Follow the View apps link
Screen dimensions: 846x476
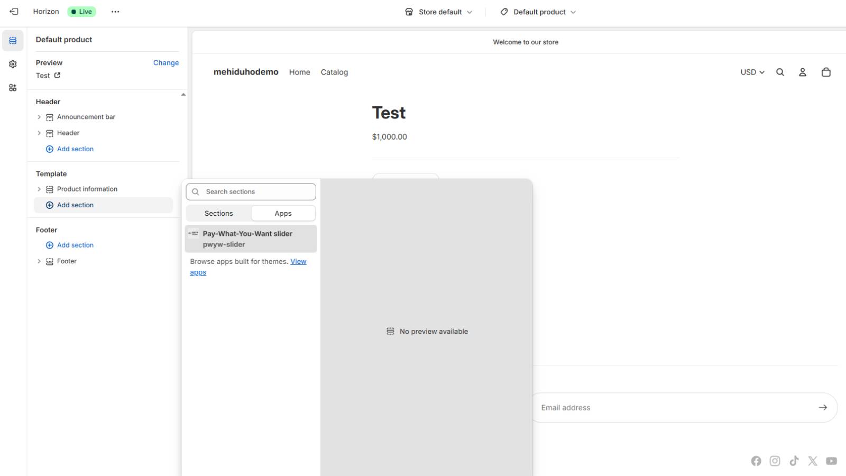[298, 262]
